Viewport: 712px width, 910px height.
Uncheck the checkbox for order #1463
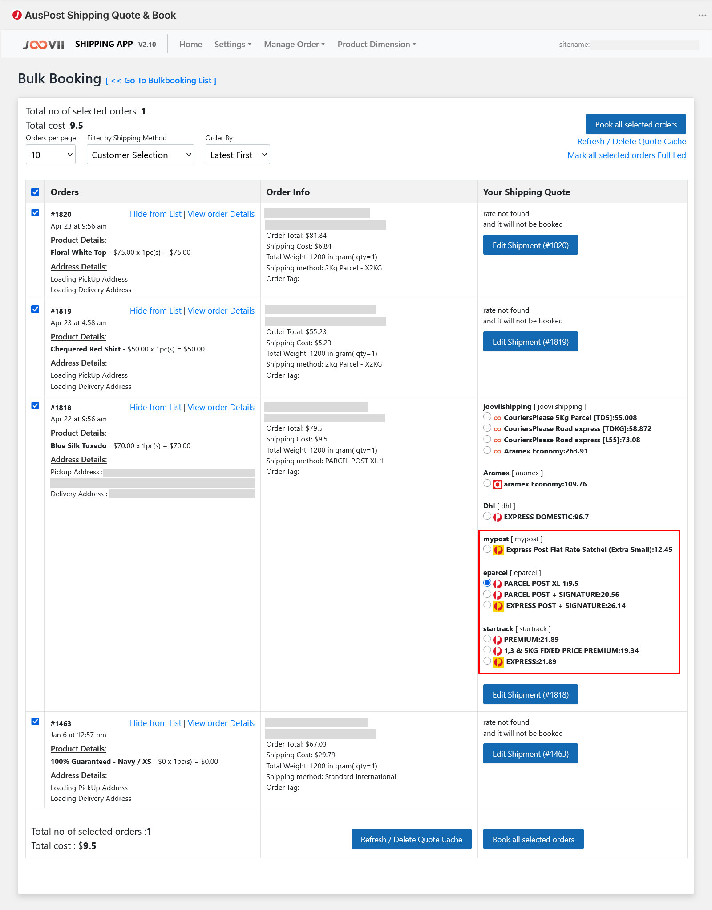pos(35,722)
